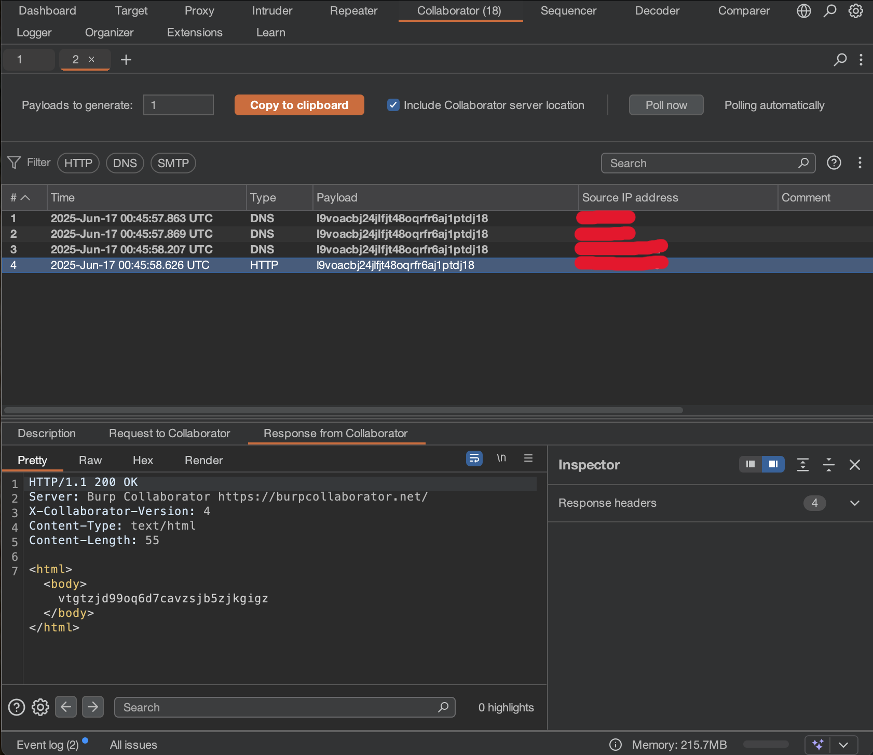
Task: Click the memory usage progress bar
Action: pos(766,745)
